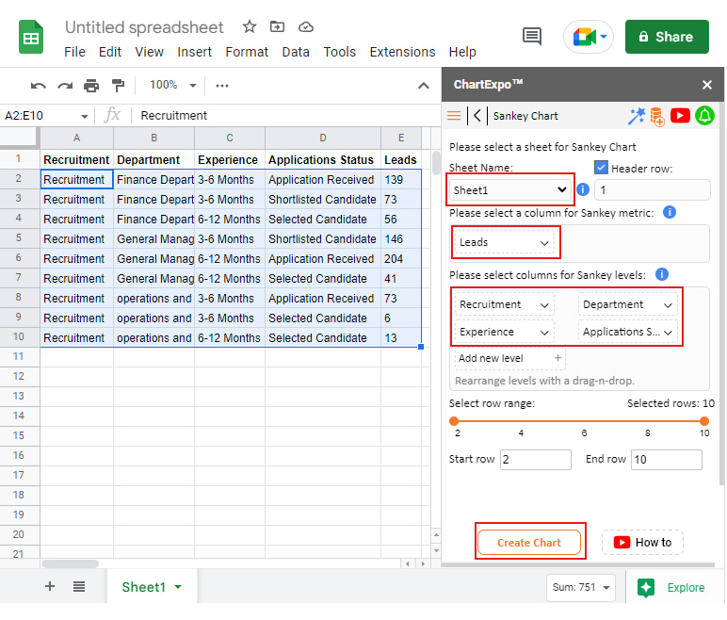Viewport: 727px width, 620px height.
Task: Click the row range end handle
Action: click(704, 421)
